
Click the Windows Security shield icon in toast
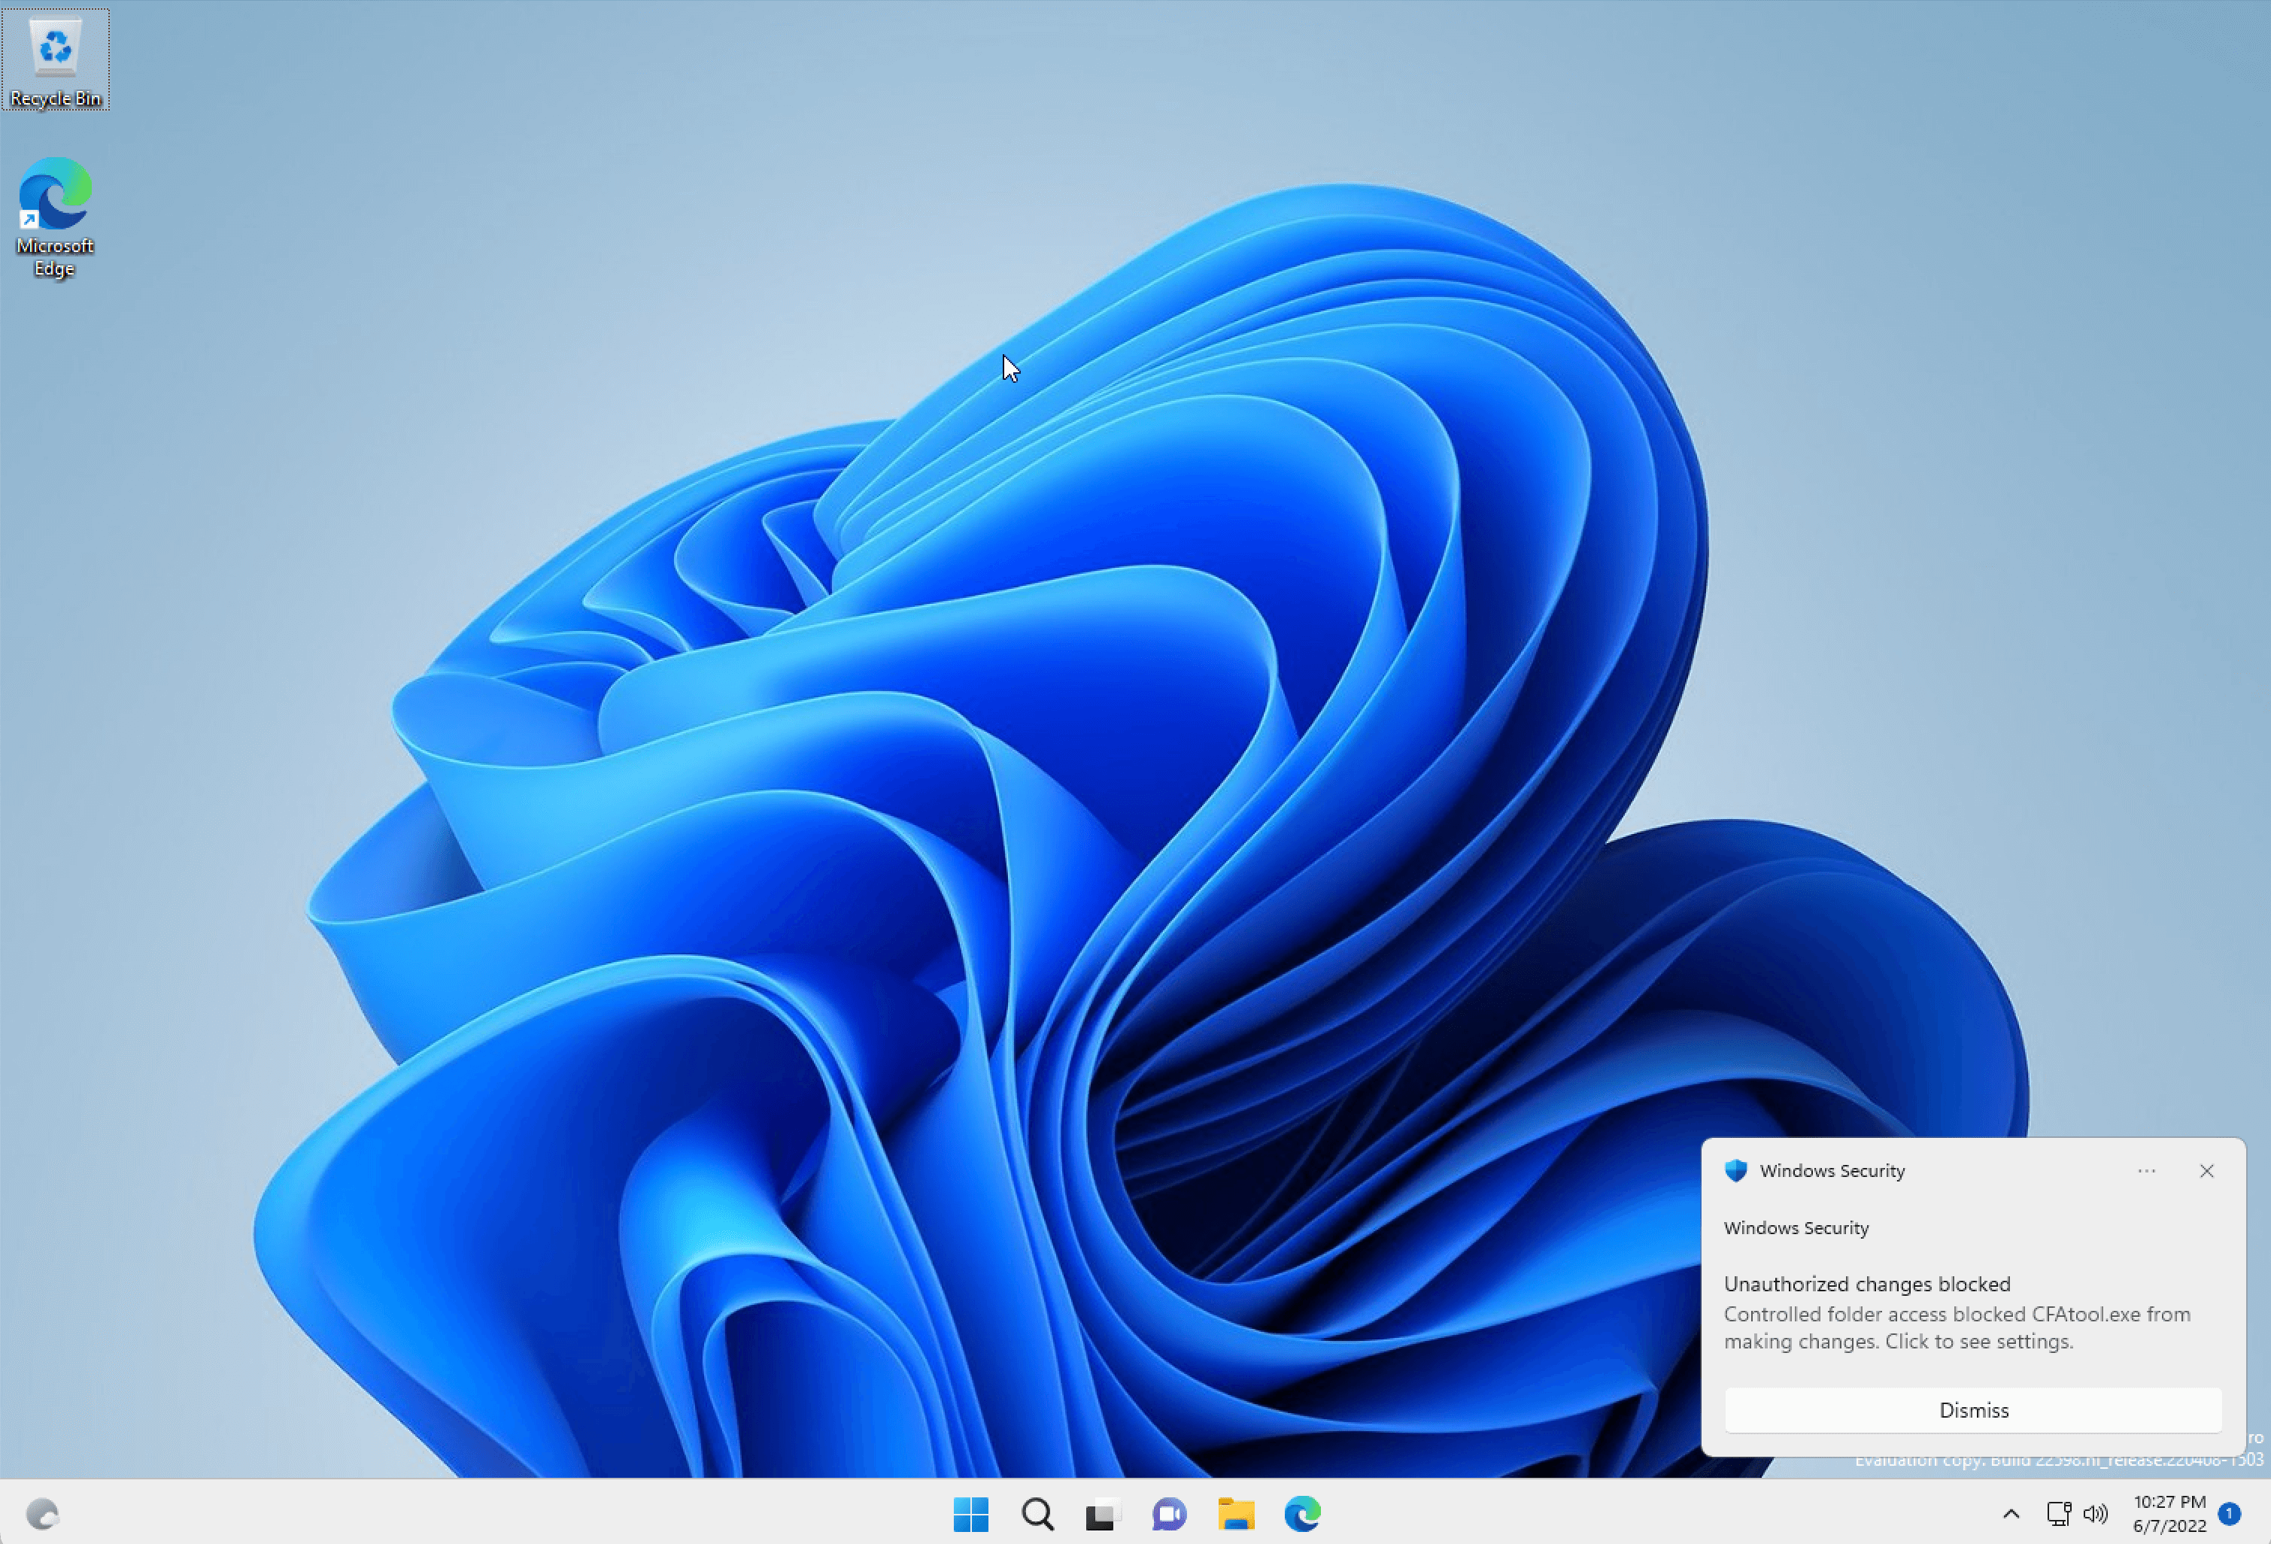[x=1735, y=1171]
